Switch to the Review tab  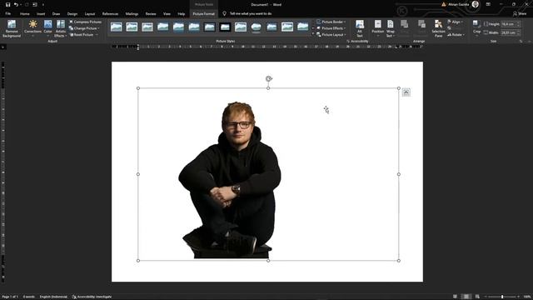click(151, 13)
